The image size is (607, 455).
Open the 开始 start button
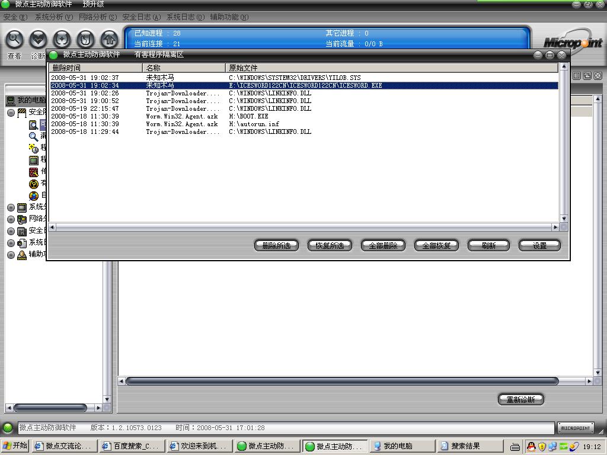[15, 446]
